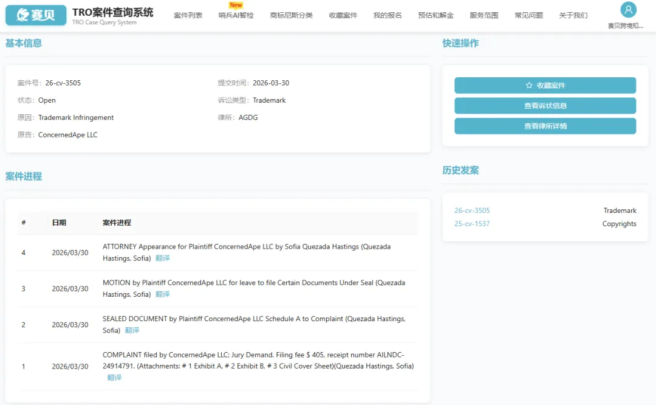Viewport: 656px width, 405px height.
Task: Click the 查看律所详情 button
Action: click(x=545, y=126)
